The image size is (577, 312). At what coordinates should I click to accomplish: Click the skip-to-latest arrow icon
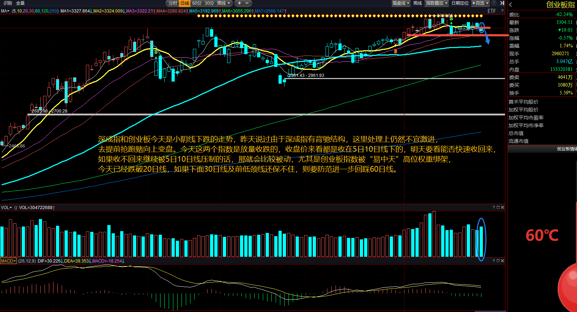tap(502, 3)
